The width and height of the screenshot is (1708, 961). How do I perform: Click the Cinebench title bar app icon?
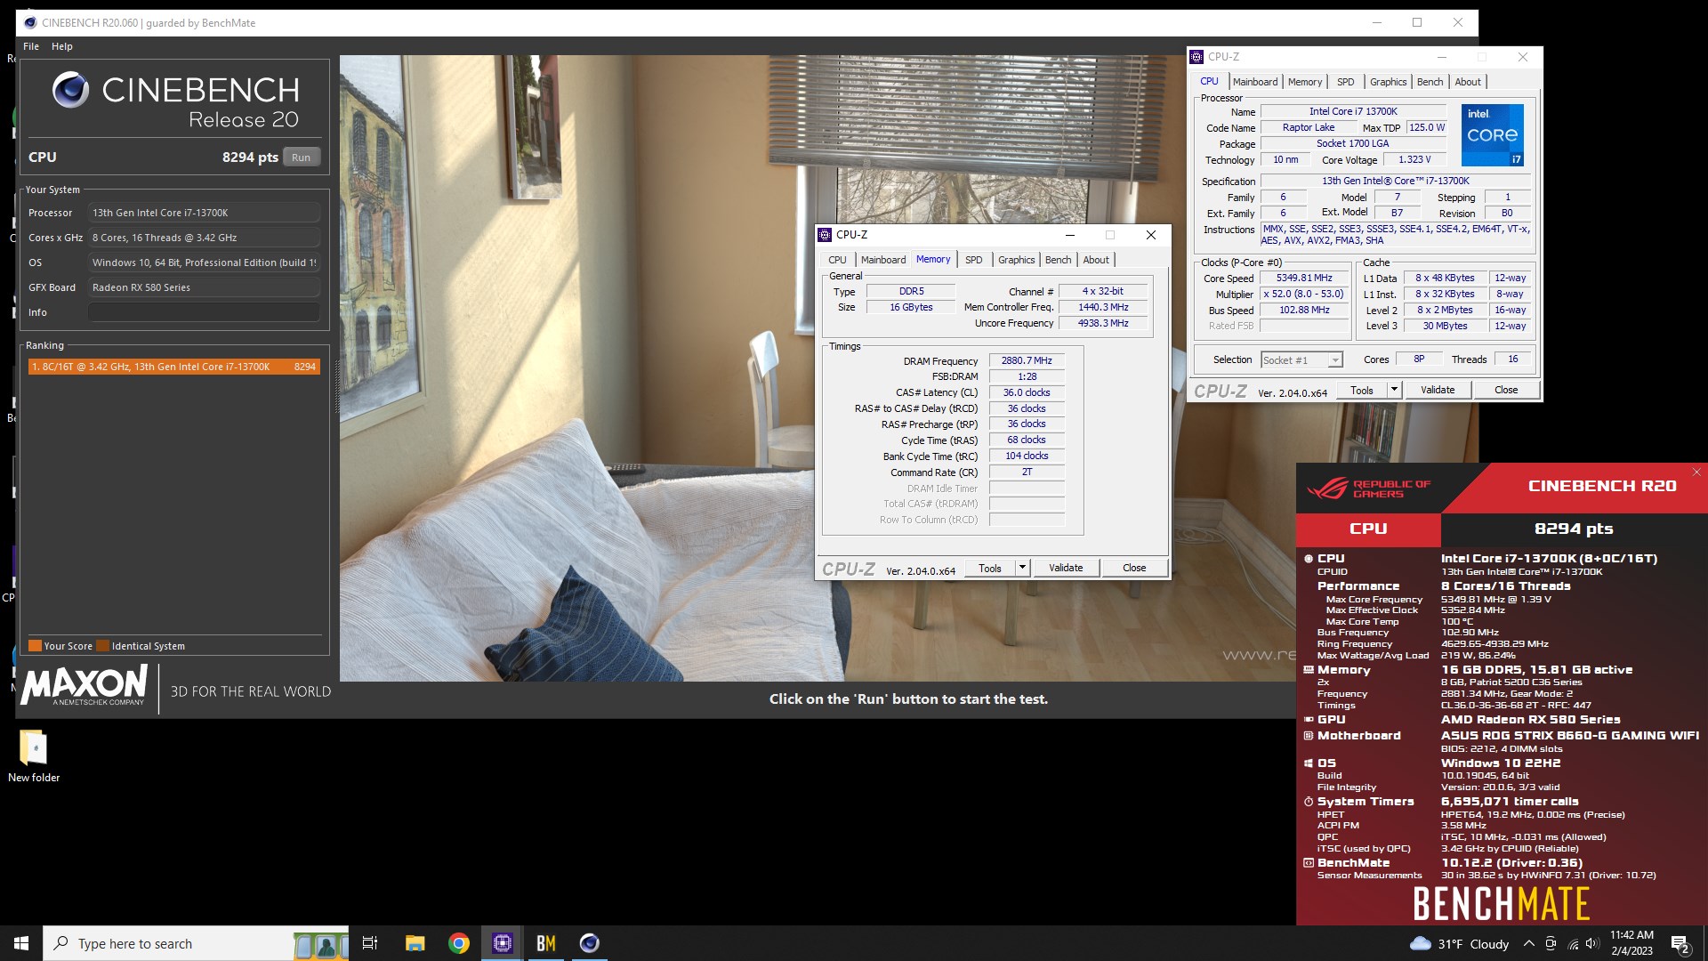point(30,22)
